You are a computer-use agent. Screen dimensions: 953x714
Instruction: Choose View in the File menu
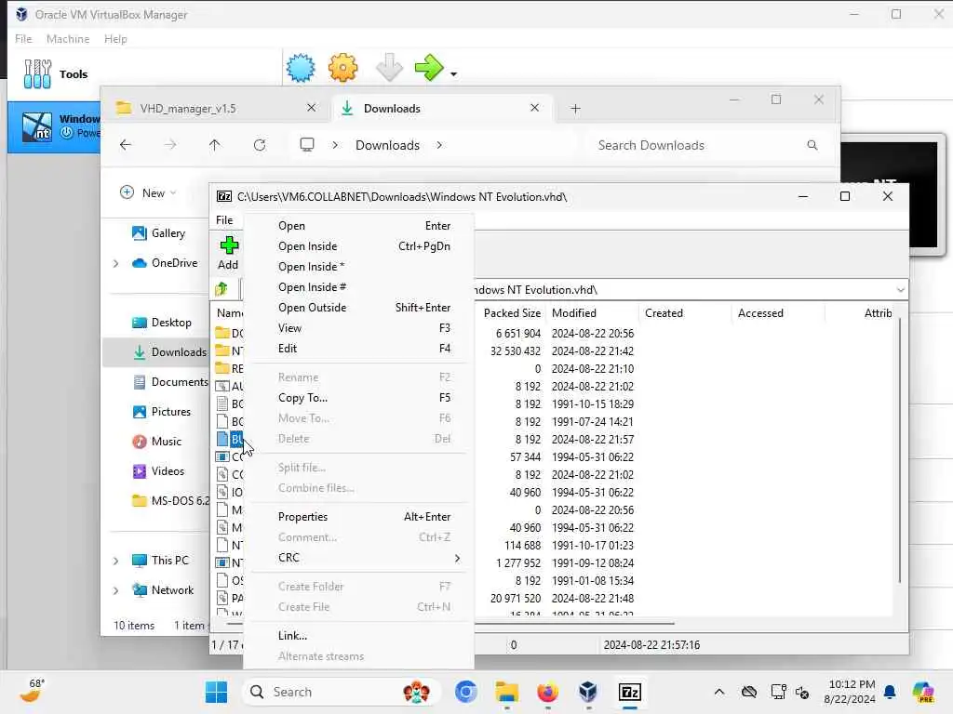point(358,328)
